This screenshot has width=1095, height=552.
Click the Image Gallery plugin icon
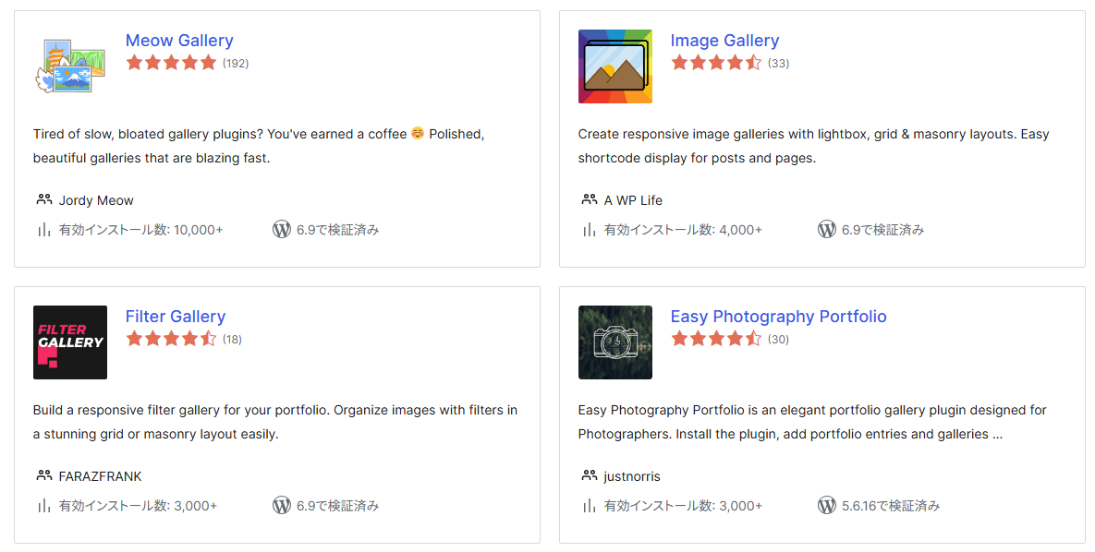(x=614, y=66)
